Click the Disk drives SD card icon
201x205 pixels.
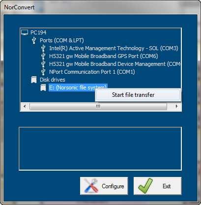pos(34,80)
